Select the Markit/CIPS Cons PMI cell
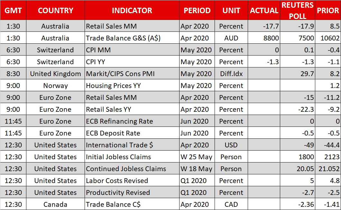 (120, 74)
